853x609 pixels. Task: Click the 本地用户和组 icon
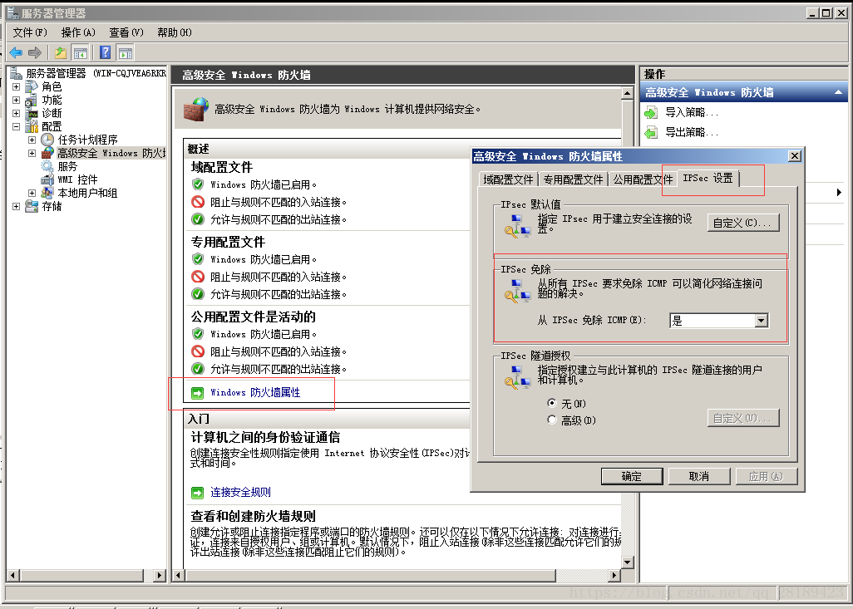(x=47, y=193)
